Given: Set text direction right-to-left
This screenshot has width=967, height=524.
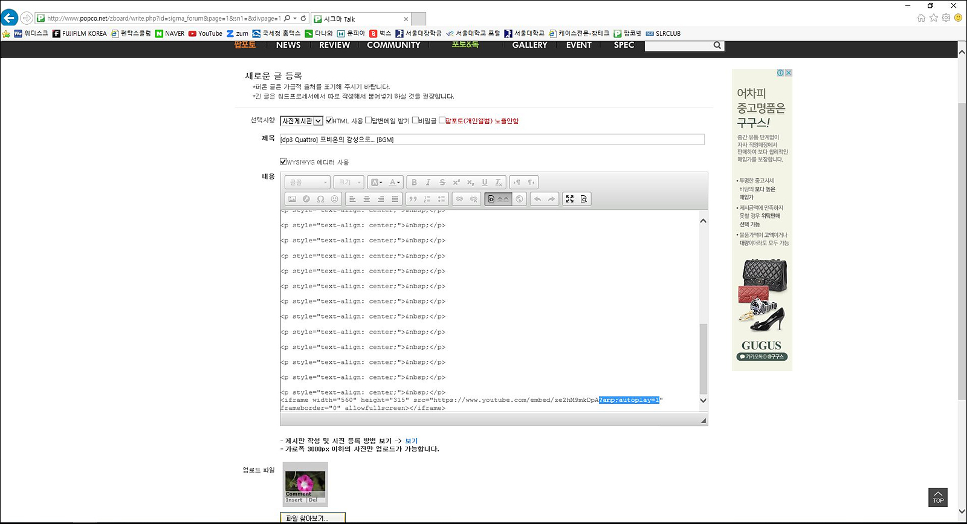Looking at the screenshot, I should pyautogui.click(x=531, y=183).
